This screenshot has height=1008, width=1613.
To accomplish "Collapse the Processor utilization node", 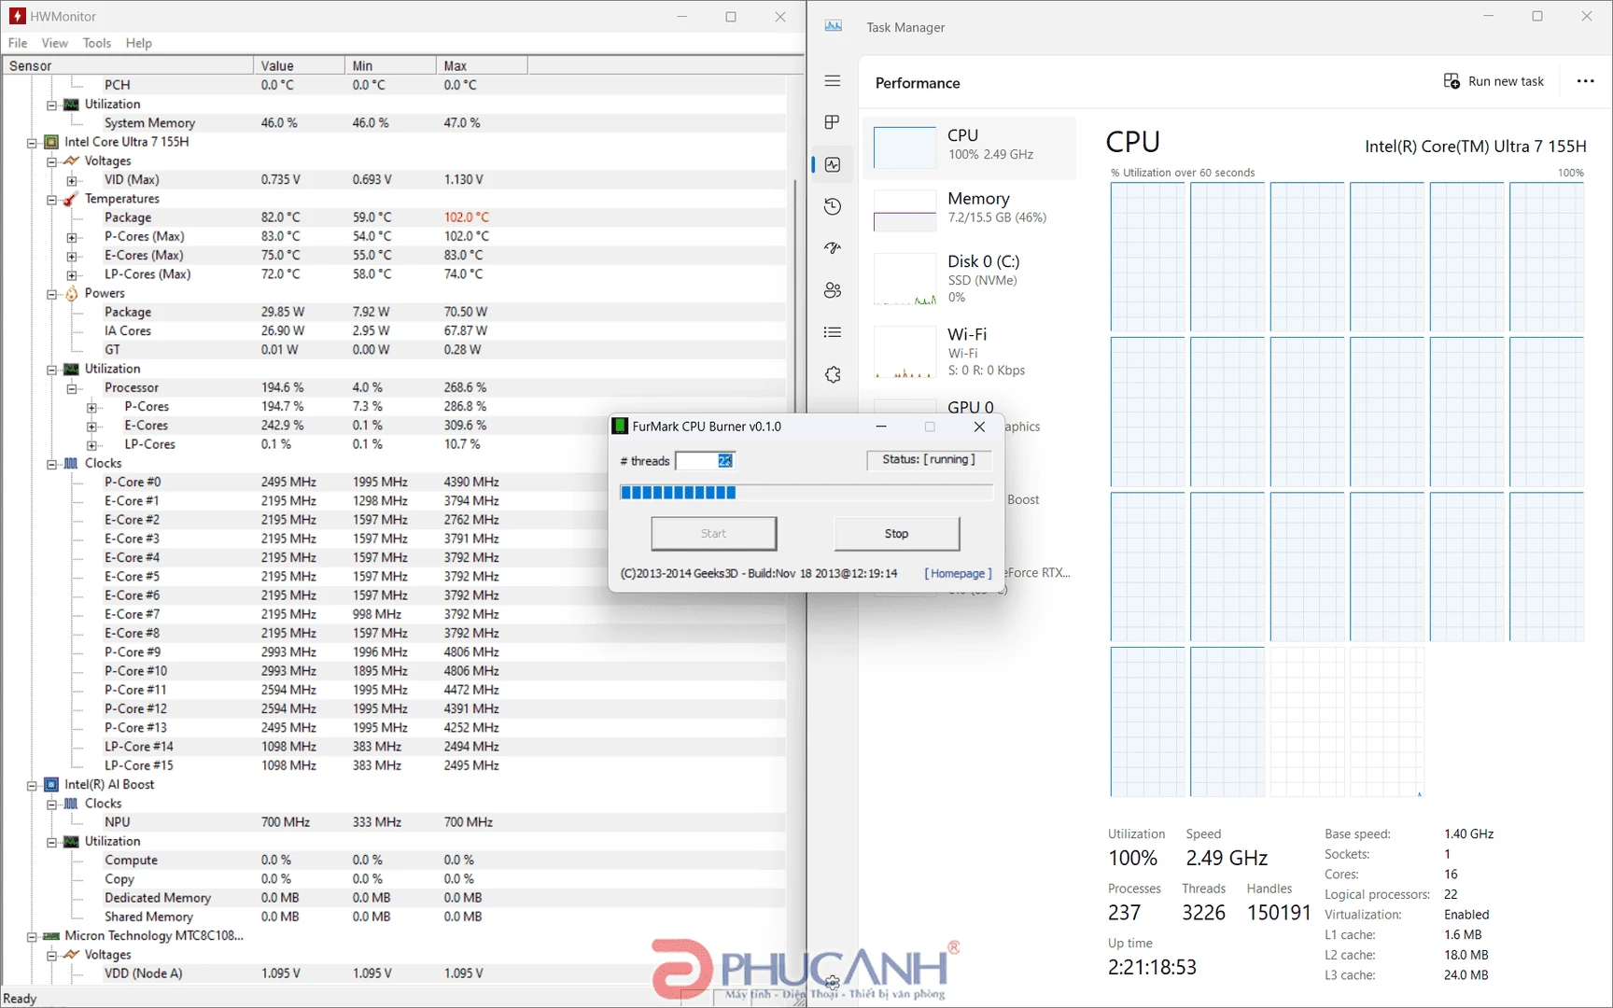I will click(x=72, y=388).
